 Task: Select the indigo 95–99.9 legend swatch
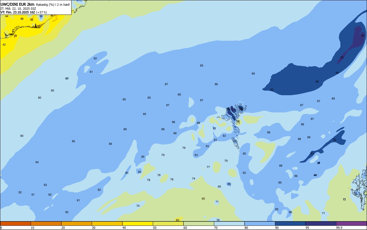(x=321, y=223)
